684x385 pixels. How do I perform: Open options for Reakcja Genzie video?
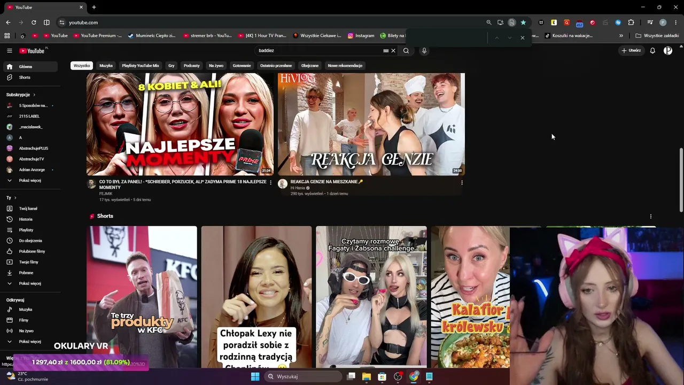pos(462,182)
